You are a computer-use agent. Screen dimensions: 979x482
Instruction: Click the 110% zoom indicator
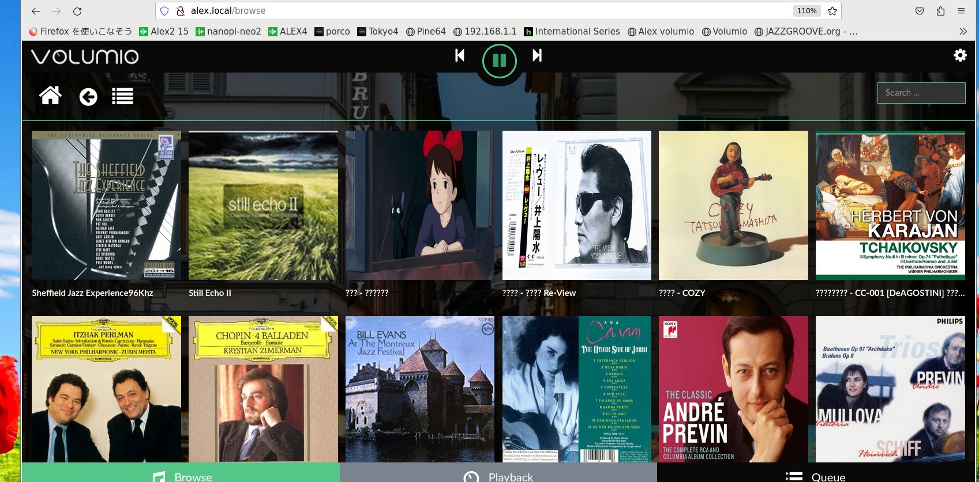807,11
